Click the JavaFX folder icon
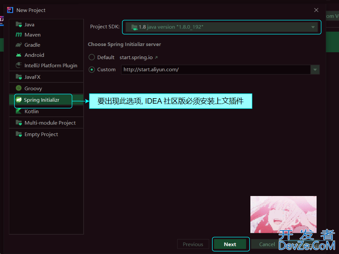 pyautogui.click(x=19, y=77)
